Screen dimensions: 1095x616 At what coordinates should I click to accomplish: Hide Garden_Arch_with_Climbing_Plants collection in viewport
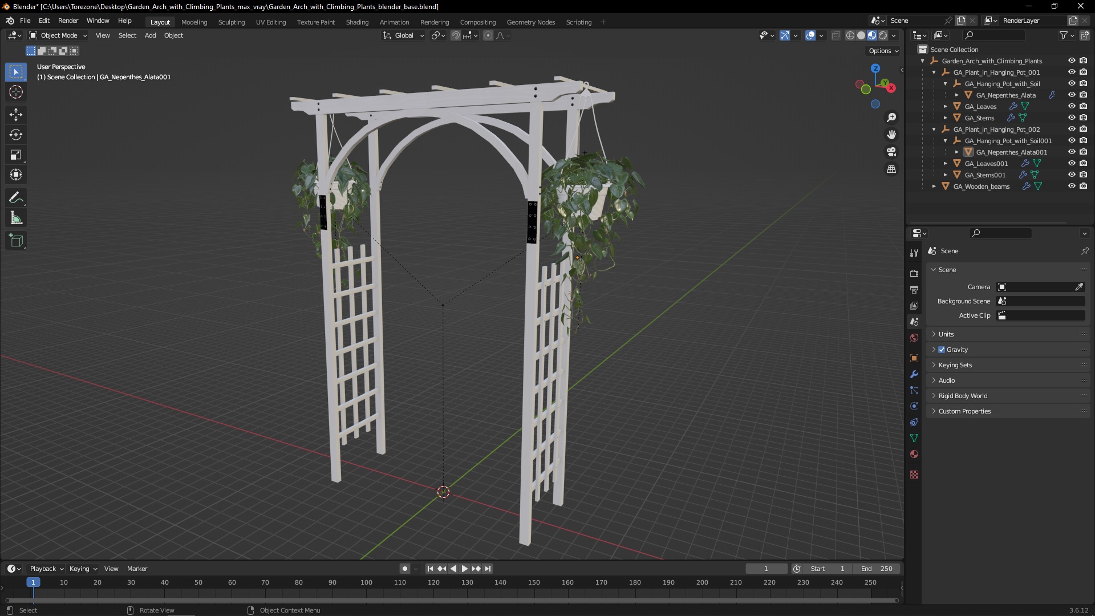[x=1072, y=60]
